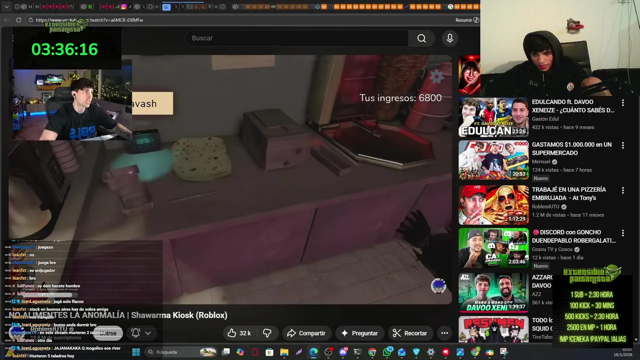Open Discord thumbnail with 2:03:46 duration

click(x=493, y=247)
